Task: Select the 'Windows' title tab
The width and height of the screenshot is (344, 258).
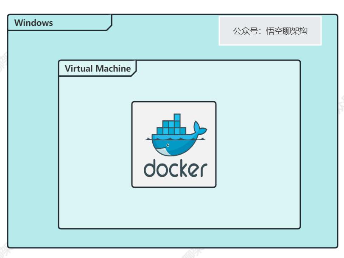Action: pyautogui.click(x=33, y=23)
